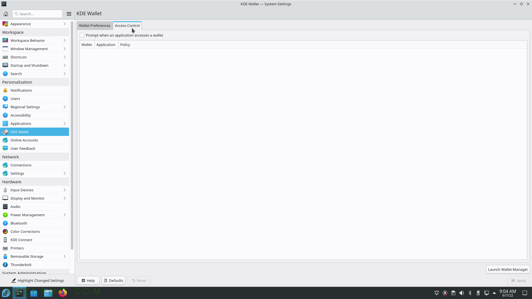Focus the Search settings field
Screen dimensions: 532x299
click(x=37, y=14)
